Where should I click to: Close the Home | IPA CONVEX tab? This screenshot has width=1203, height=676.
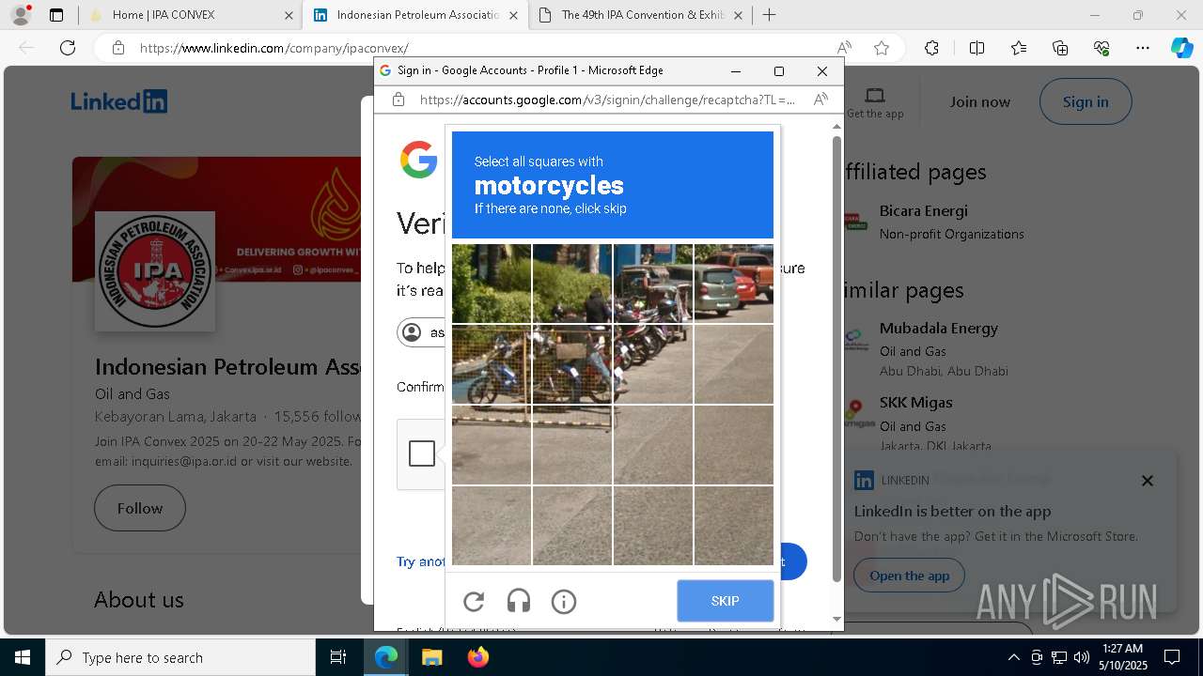[x=289, y=15]
